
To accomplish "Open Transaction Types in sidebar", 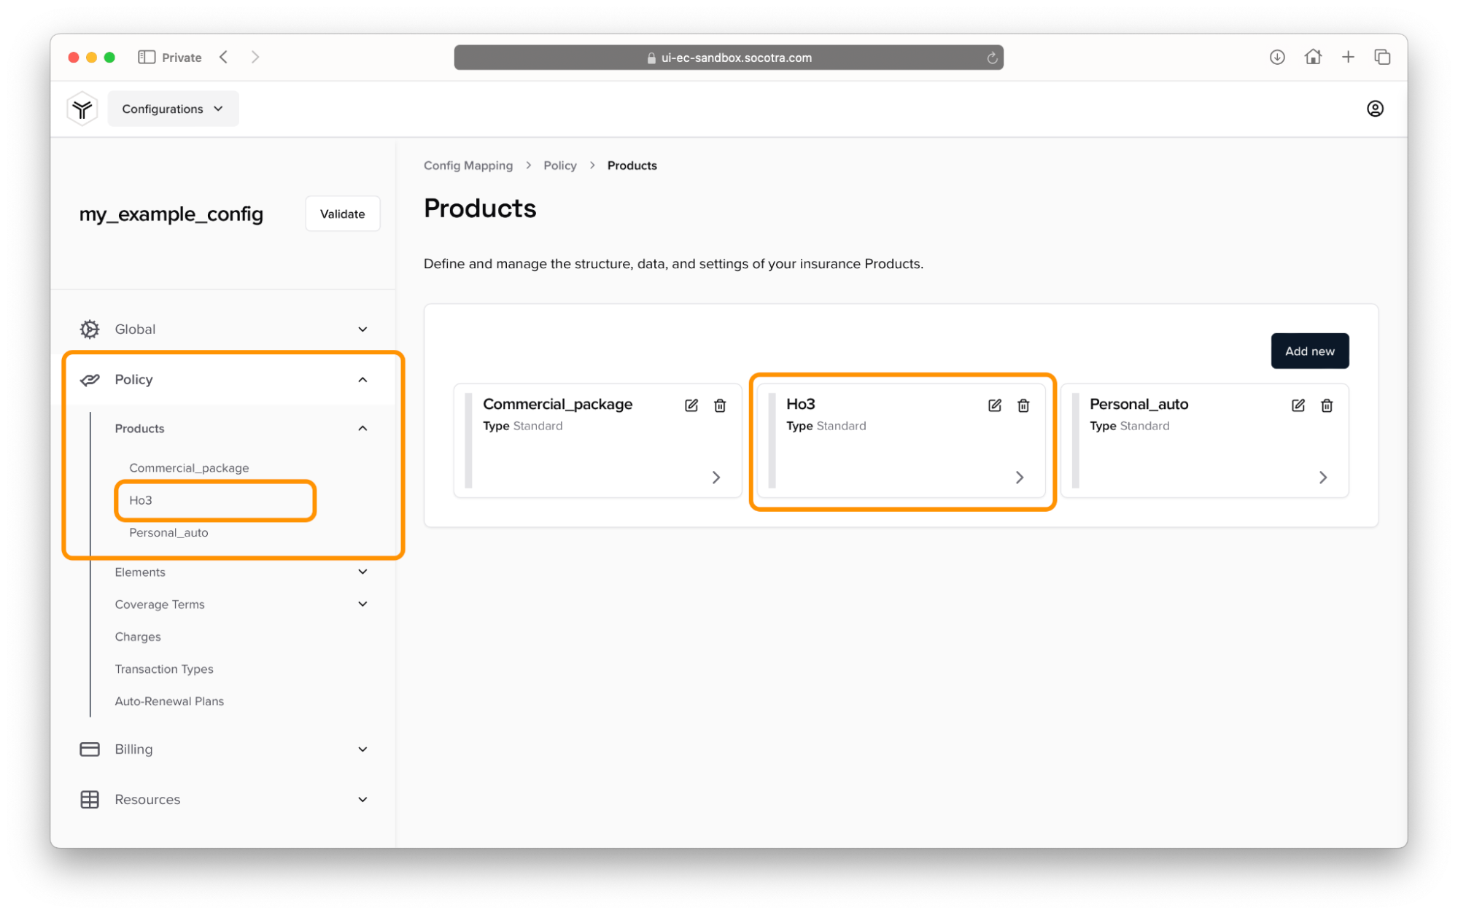I will click(164, 669).
